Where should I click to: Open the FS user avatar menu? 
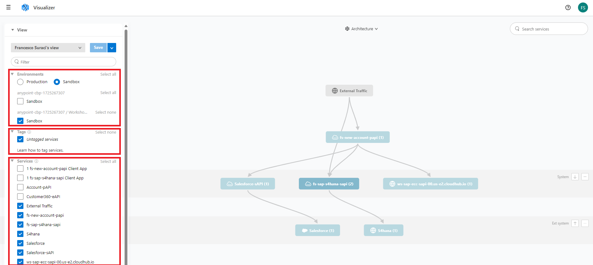pyautogui.click(x=583, y=7)
